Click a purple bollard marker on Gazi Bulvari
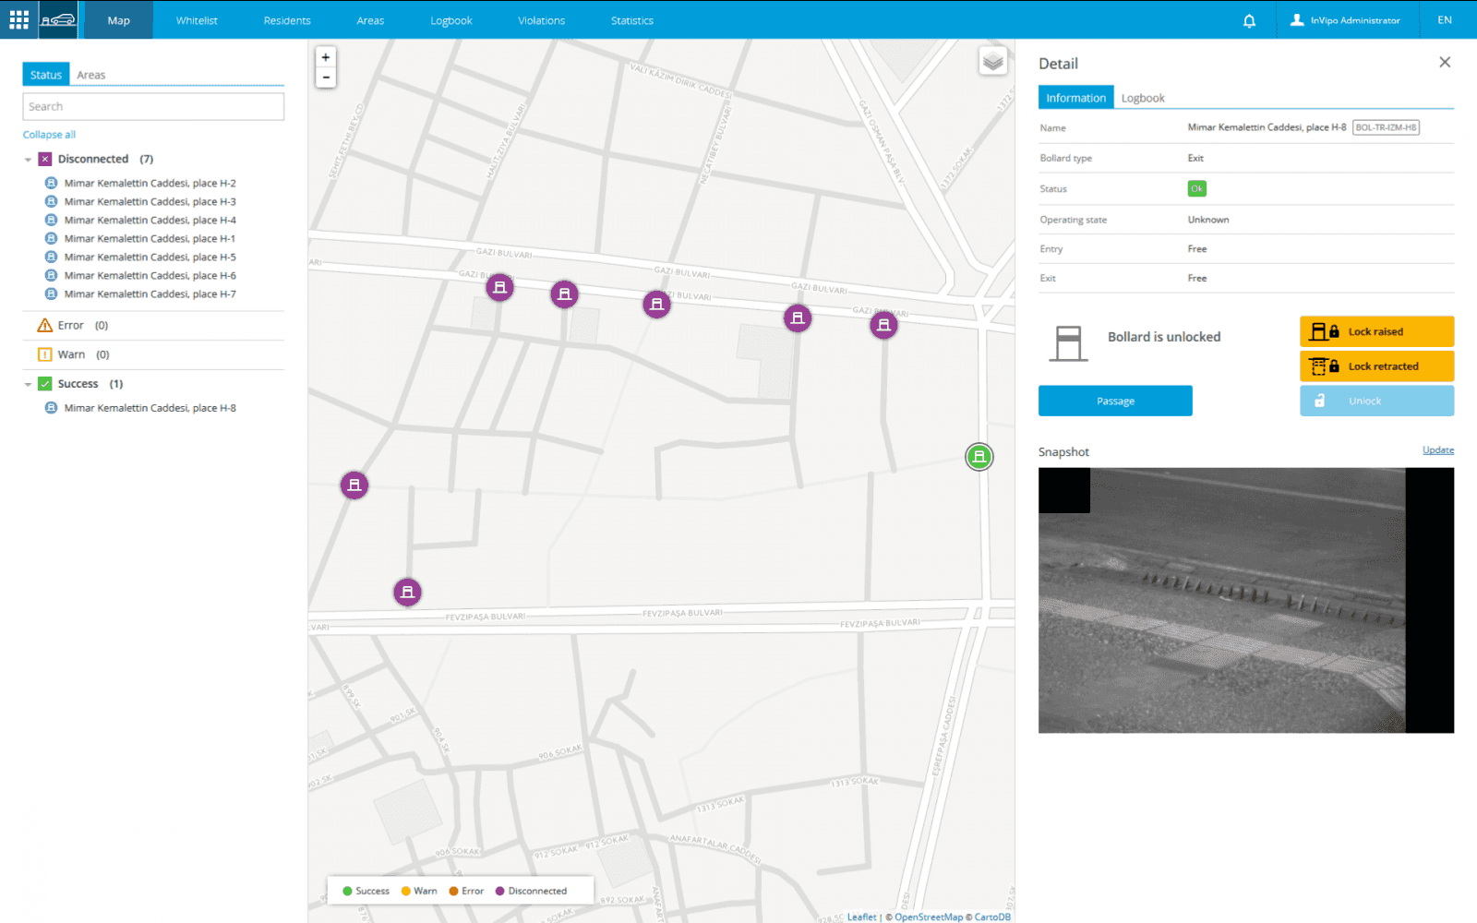This screenshot has height=923, width=1477. [x=656, y=303]
